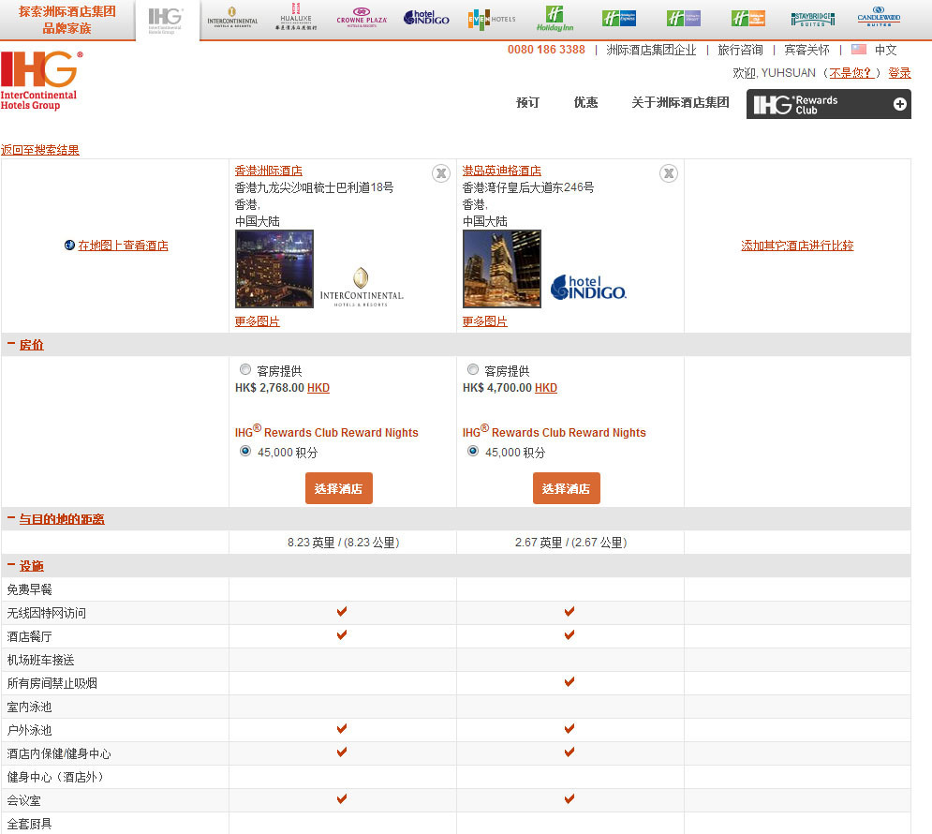
Task: Click HKD currency link beside HK$ 4,700.00
Action: (x=546, y=388)
